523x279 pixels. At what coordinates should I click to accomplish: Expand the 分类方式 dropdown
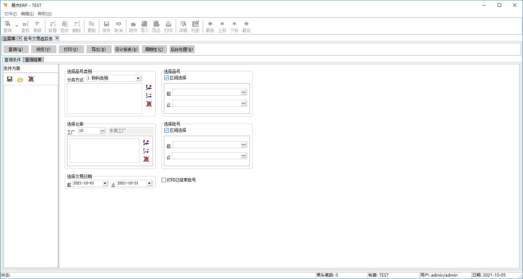(x=138, y=78)
